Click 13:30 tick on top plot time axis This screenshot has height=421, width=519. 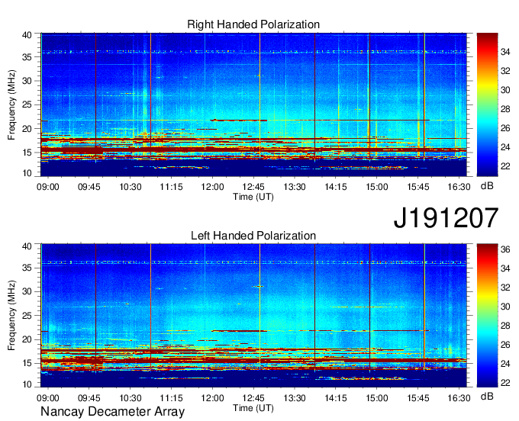tap(295, 187)
